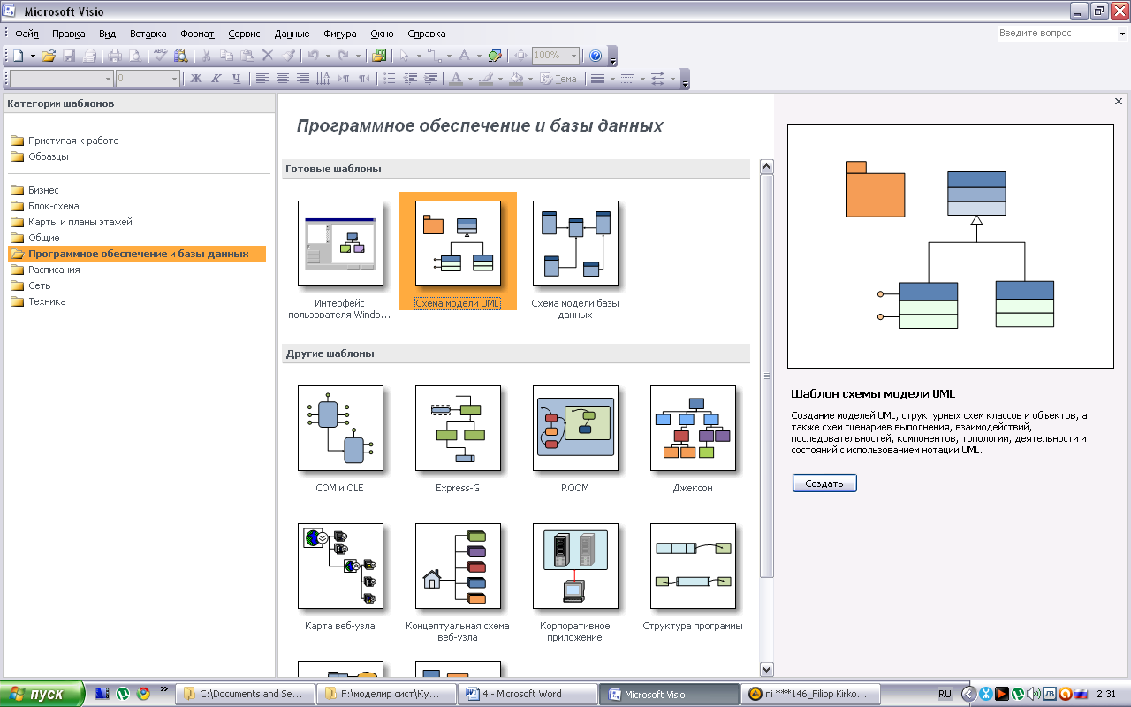
Task: Open the font name combo box
Action: [x=61, y=79]
